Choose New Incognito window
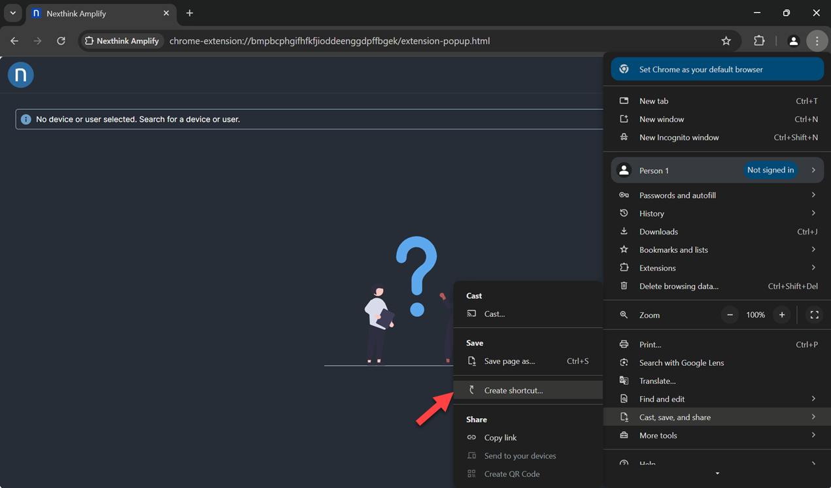Viewport: 831px width, 488px height. [x=679, y=138]
